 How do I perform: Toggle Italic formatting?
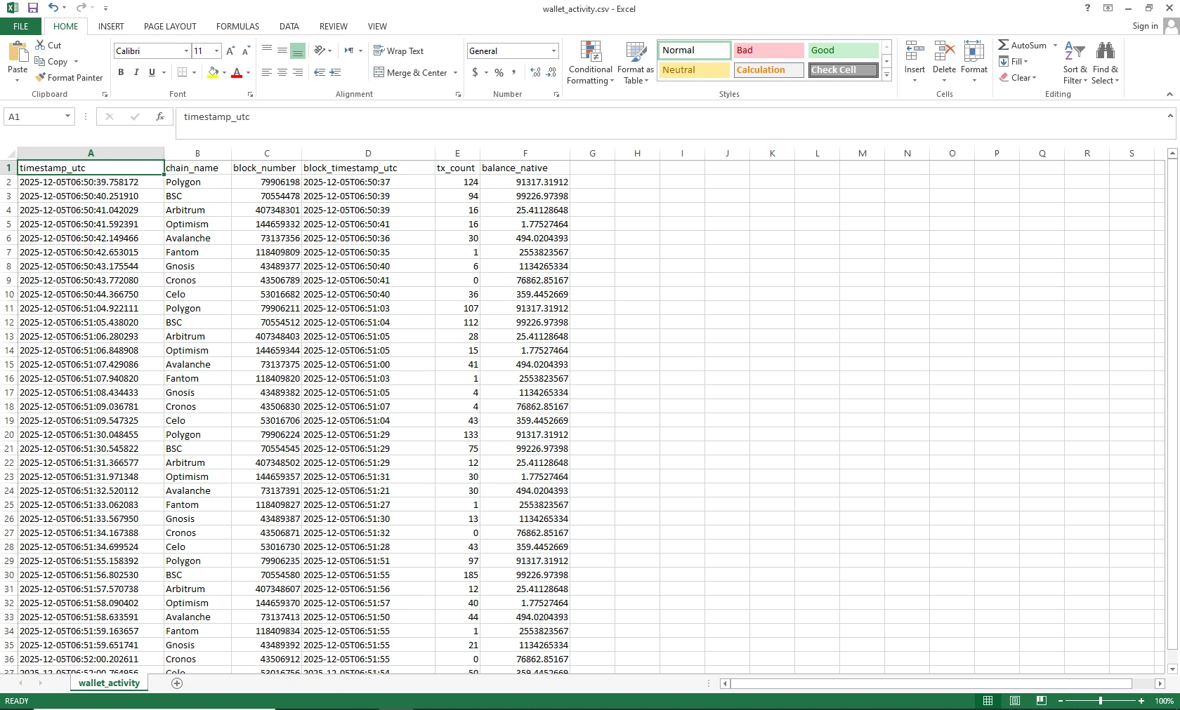[x=136, y=72]
